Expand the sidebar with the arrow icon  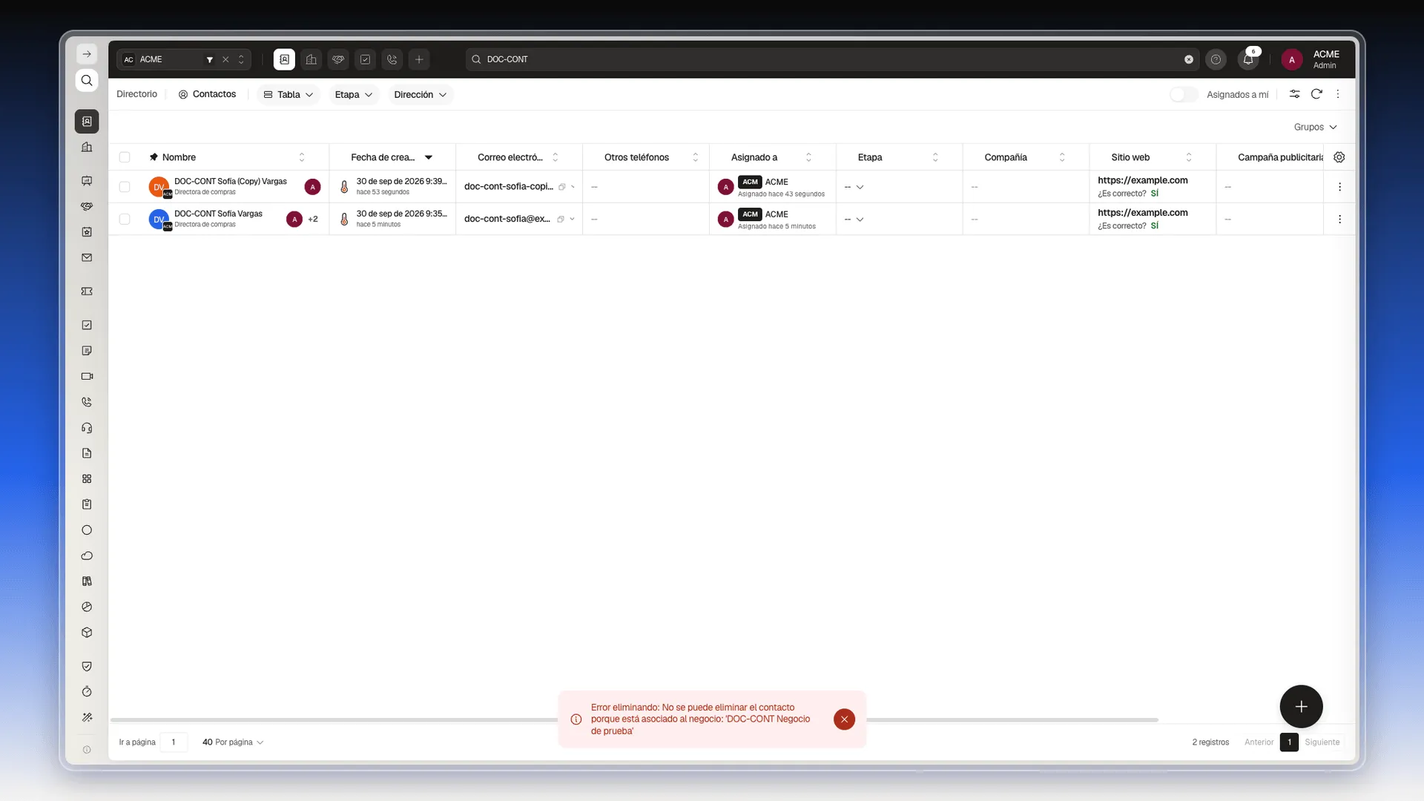pyautogui.click(x=87, y=54)
